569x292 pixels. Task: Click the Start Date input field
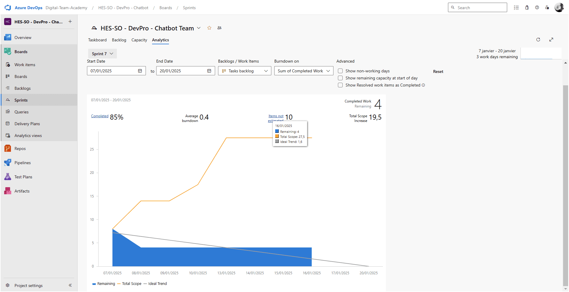point(116,71)
